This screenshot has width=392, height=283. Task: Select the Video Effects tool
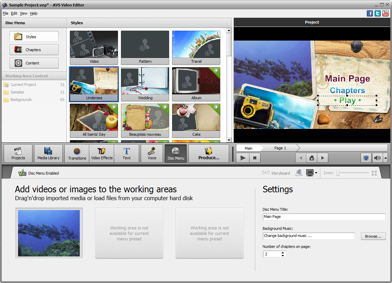102,153
